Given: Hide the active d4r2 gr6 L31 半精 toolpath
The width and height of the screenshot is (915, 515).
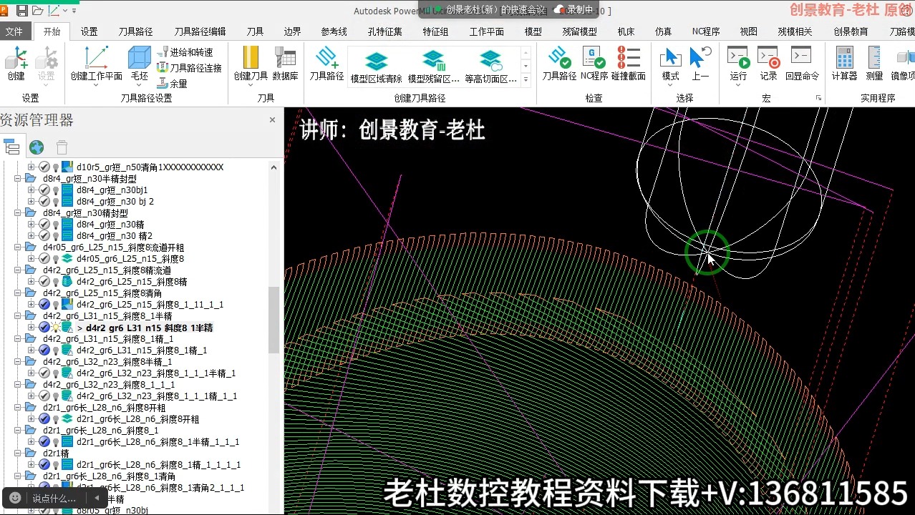Looking at the screenshot, I should (55, 328).
